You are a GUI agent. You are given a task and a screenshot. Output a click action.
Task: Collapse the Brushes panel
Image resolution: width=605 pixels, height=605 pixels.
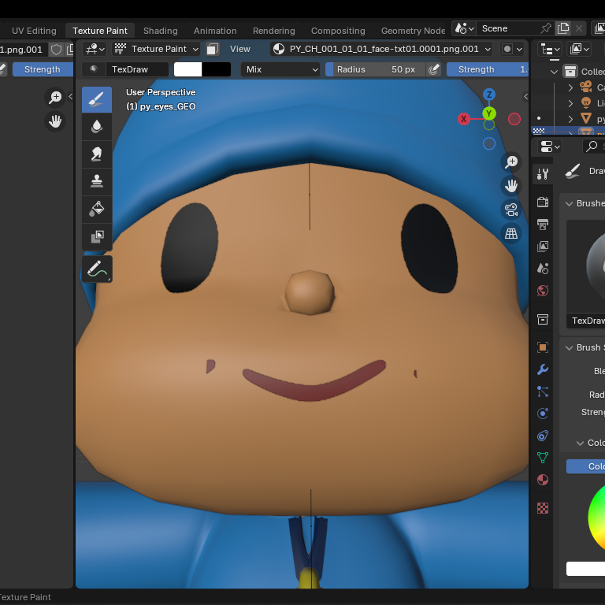(569, 203)
